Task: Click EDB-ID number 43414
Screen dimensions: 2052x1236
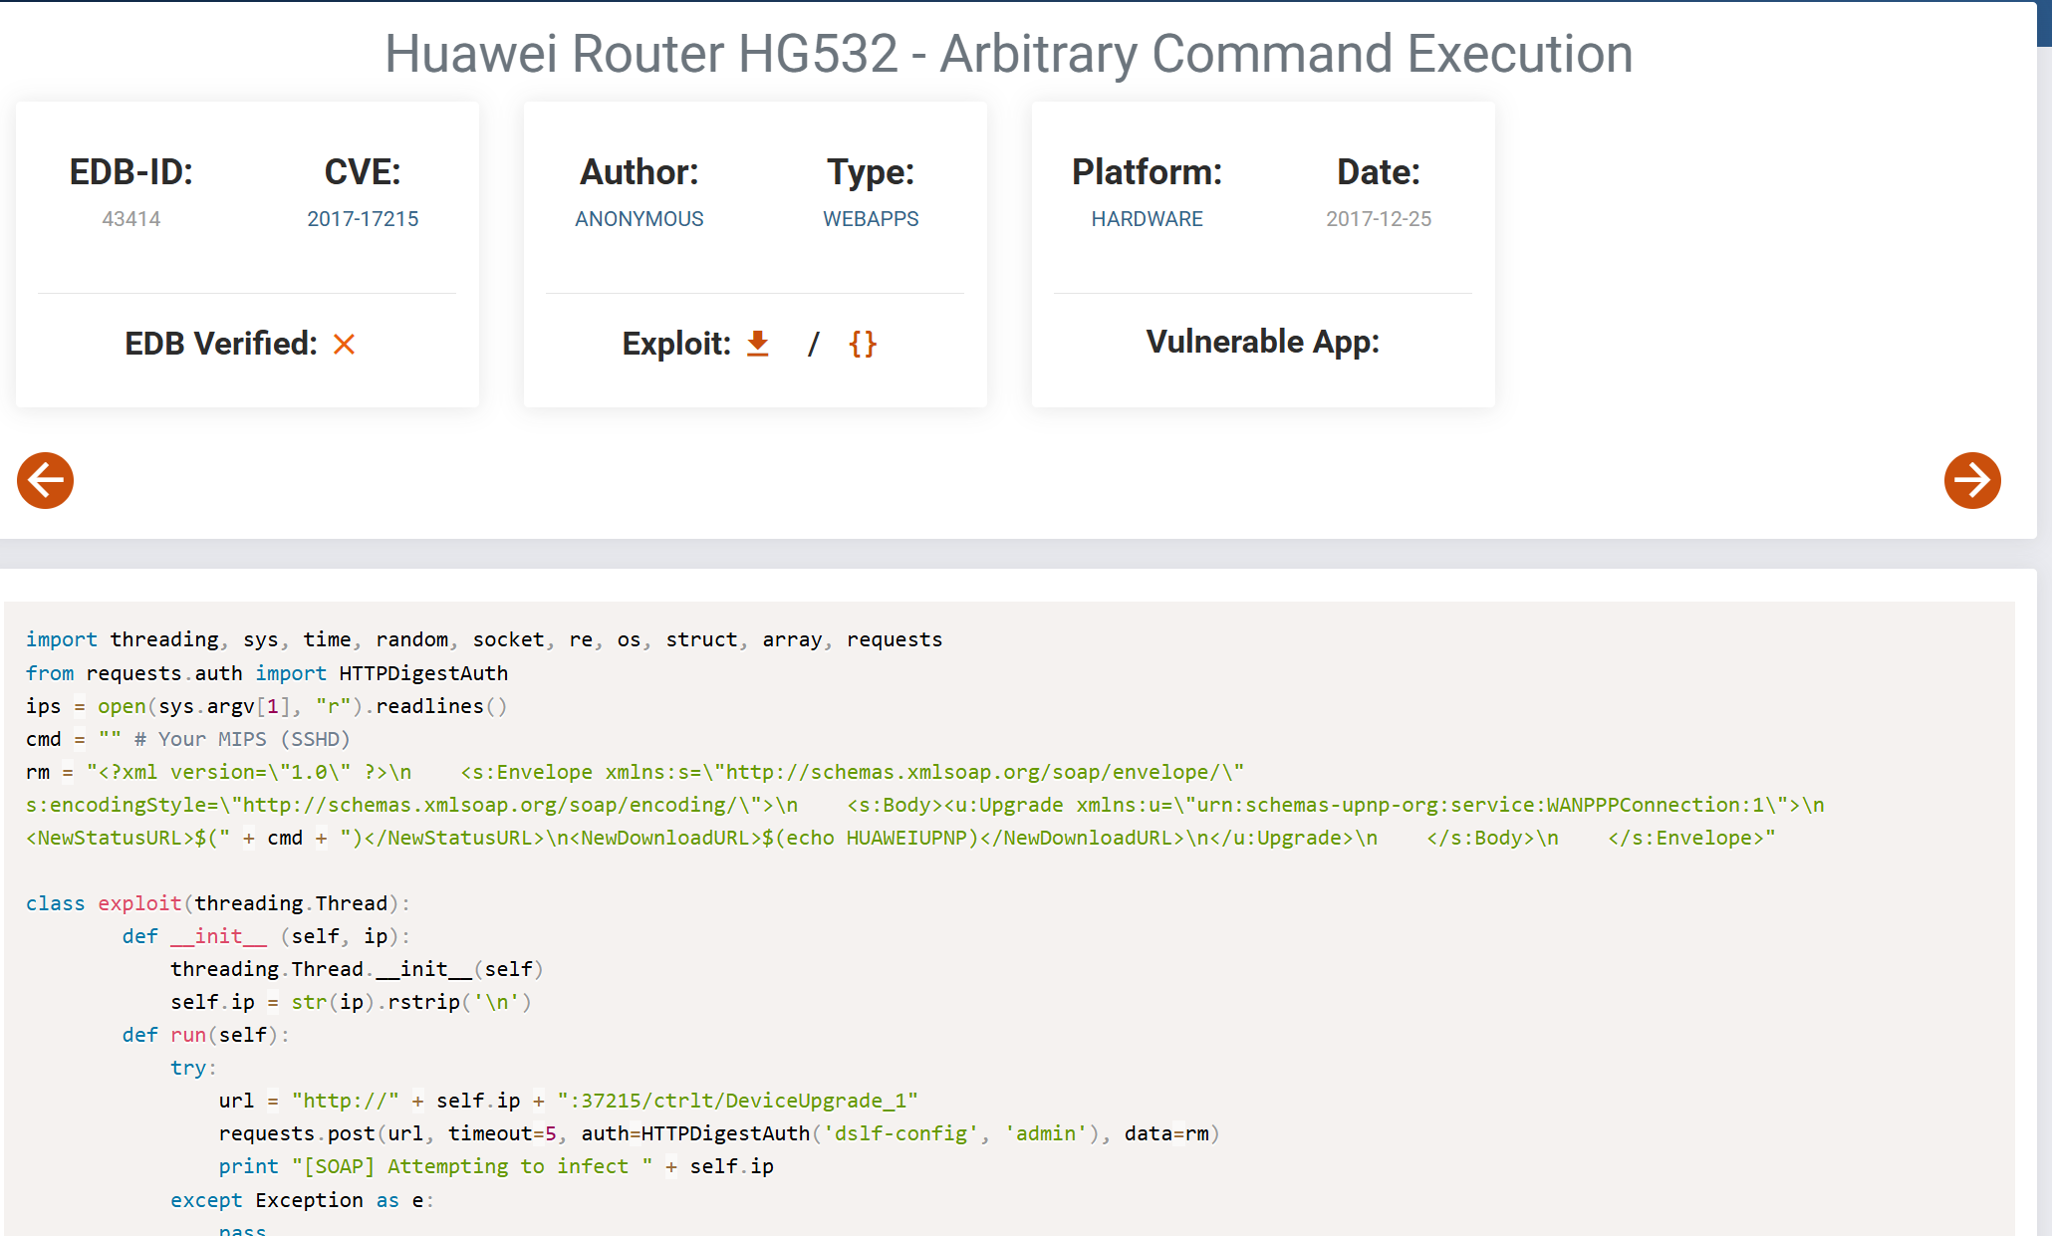Action: coord(130,219)
